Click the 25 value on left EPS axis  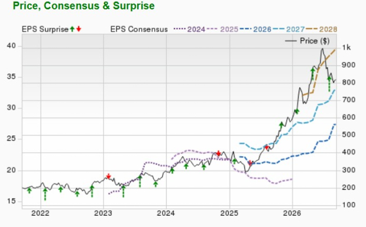pos(11,139)
